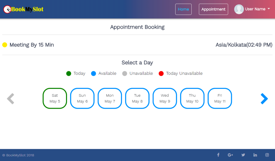Open the Appointment navigation item
This screenshot has width=275, height=161.
pos(213,9)
